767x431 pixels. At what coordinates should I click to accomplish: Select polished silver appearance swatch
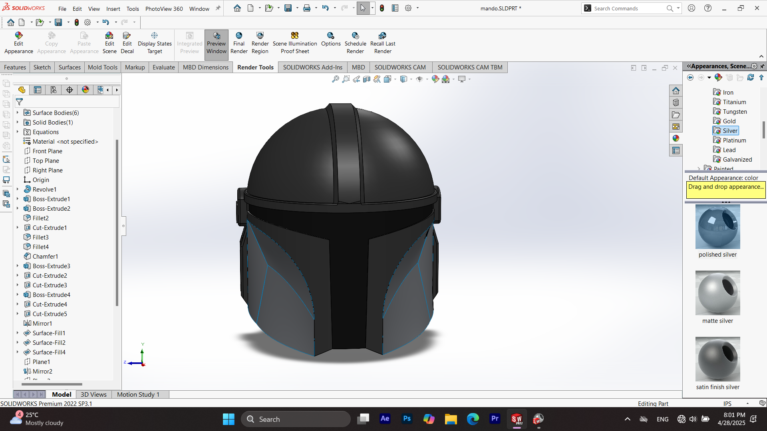tap(717, 227)
